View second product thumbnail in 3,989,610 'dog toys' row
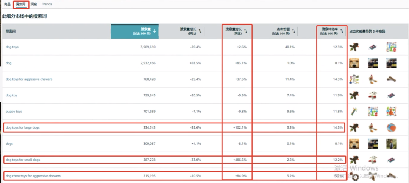 click(x=373, y=47)
